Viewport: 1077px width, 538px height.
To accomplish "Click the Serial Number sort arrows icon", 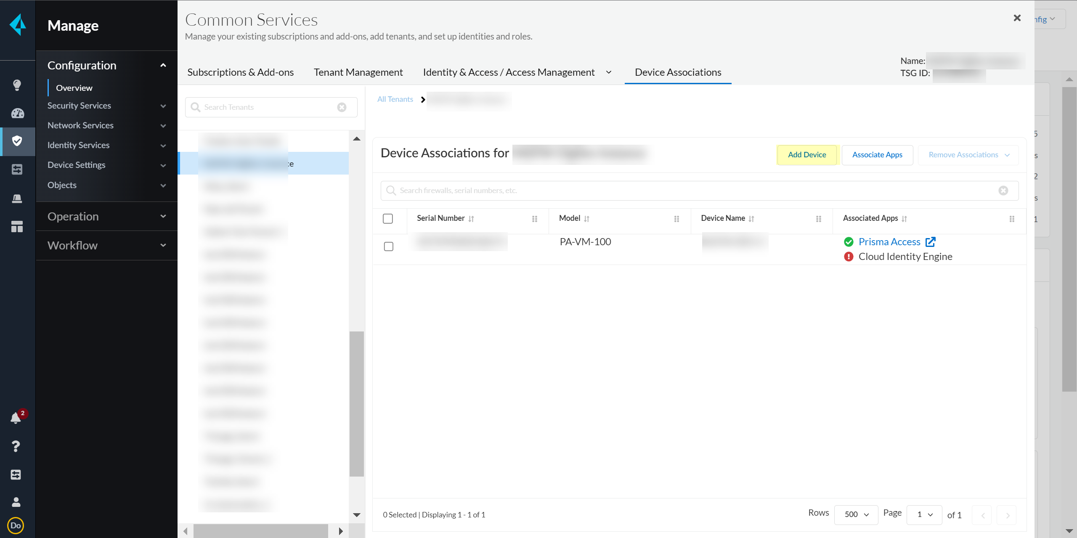I will (471, 219).
